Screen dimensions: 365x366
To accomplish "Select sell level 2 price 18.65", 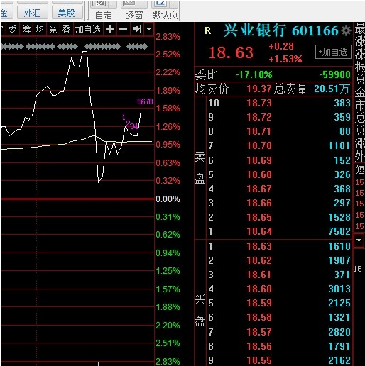I will (x=259, y=217).
